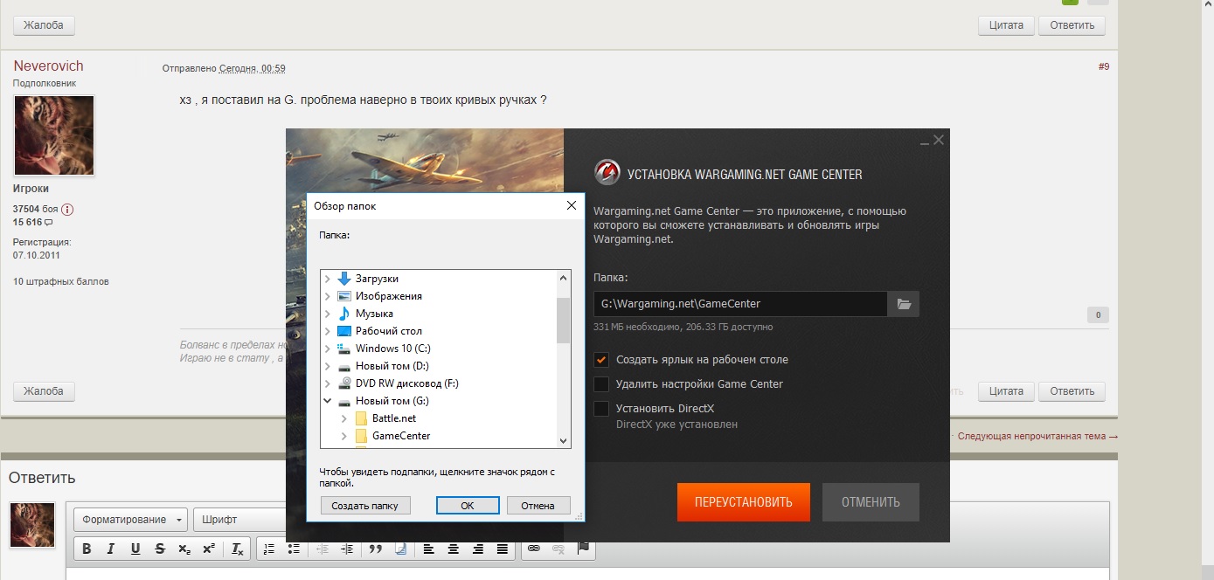Click the browse-folder icon beside install path
Screen dimensions: 1214x580
[904, 304]
